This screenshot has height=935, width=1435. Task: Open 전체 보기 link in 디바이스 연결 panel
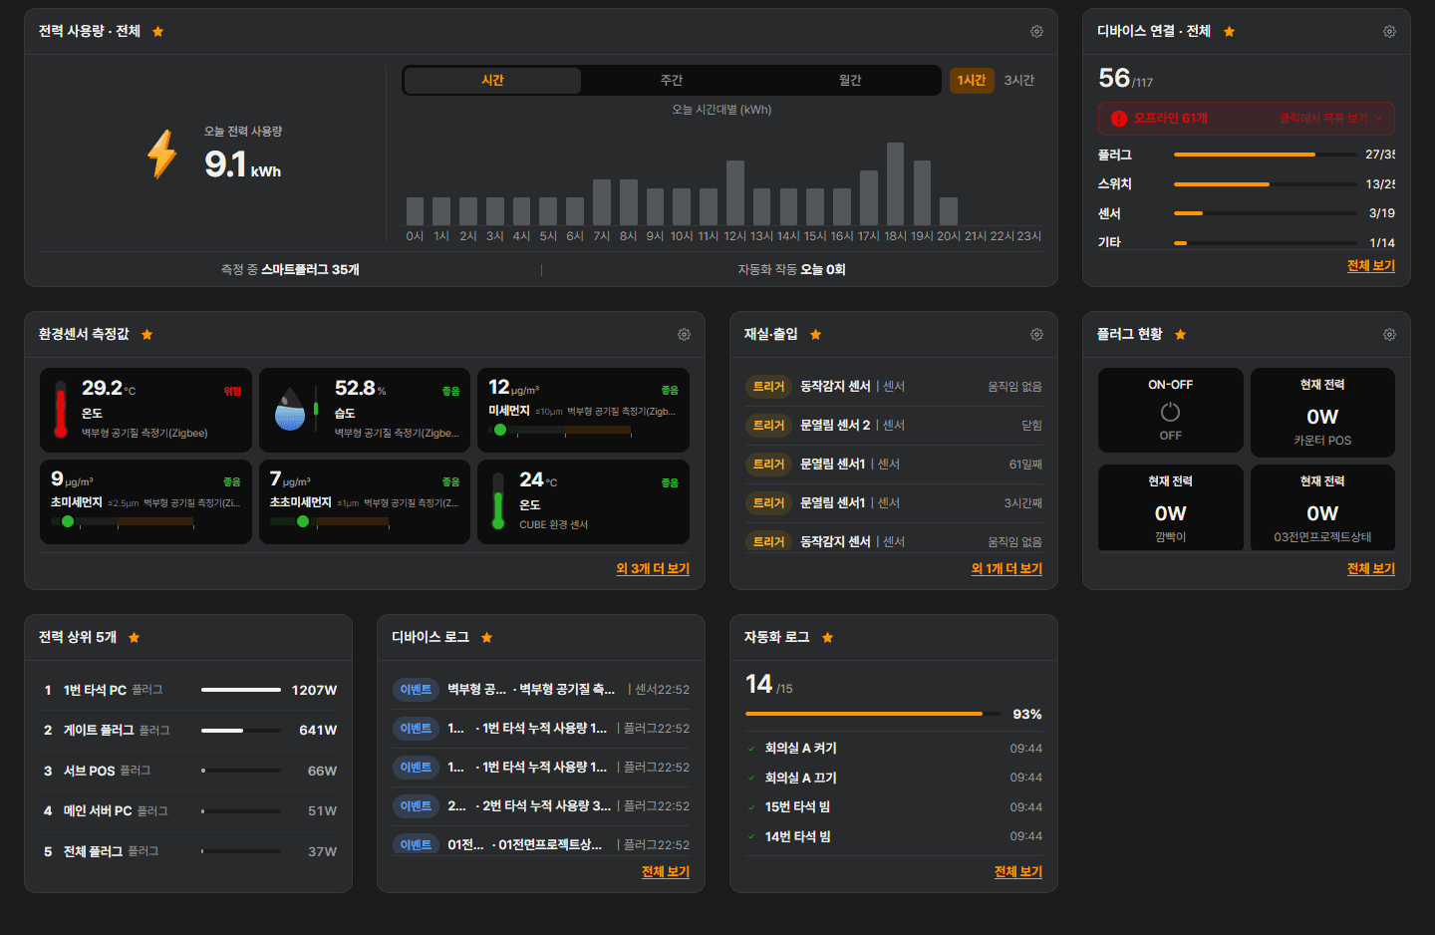point(1371,266)
